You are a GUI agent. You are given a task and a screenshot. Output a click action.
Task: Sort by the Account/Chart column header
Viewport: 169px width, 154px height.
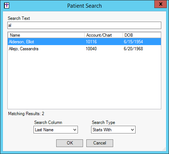(104, 35)
